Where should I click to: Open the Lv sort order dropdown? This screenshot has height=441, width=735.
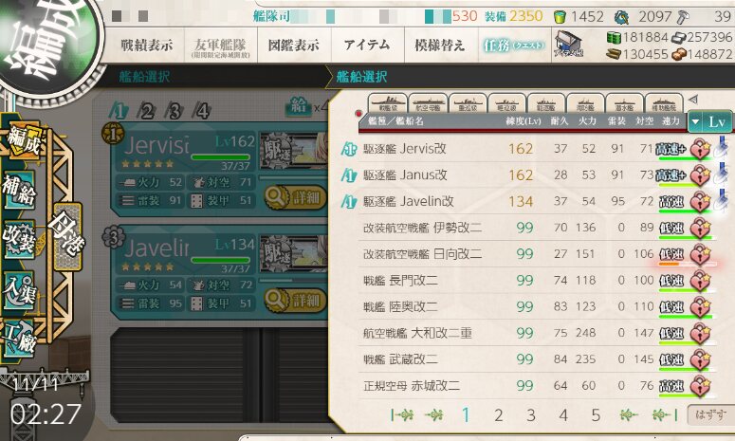[x=709, y=121]
